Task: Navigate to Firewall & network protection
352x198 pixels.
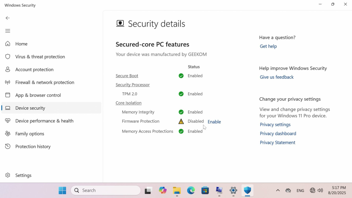Action: 51,82
